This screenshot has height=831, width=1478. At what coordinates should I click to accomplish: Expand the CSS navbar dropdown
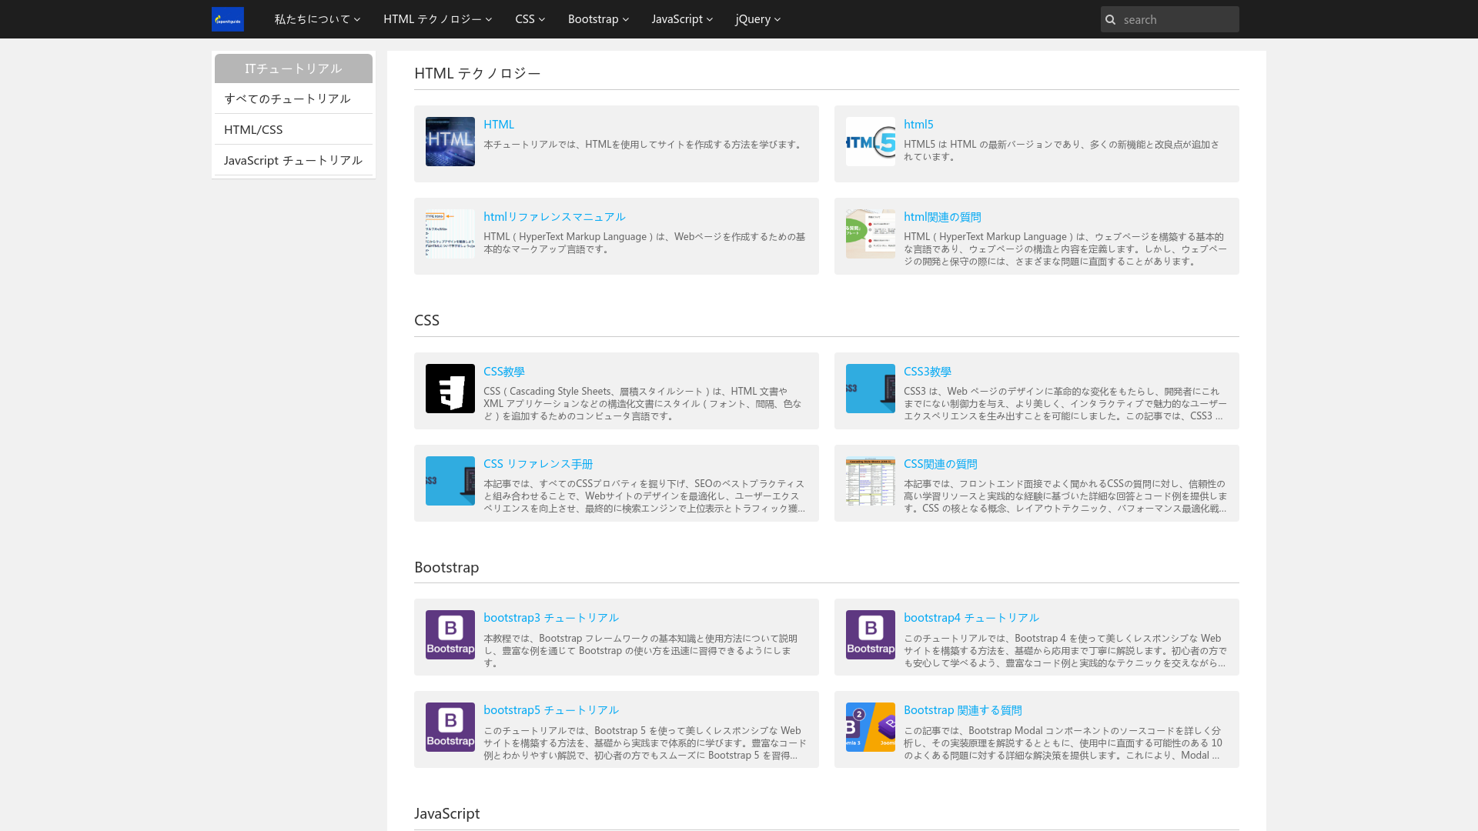tap(530, 19)
